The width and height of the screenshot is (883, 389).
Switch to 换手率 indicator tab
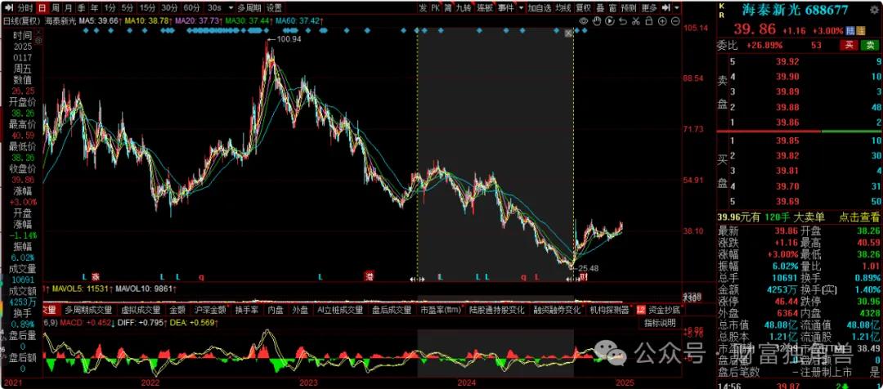click(247, 310)
